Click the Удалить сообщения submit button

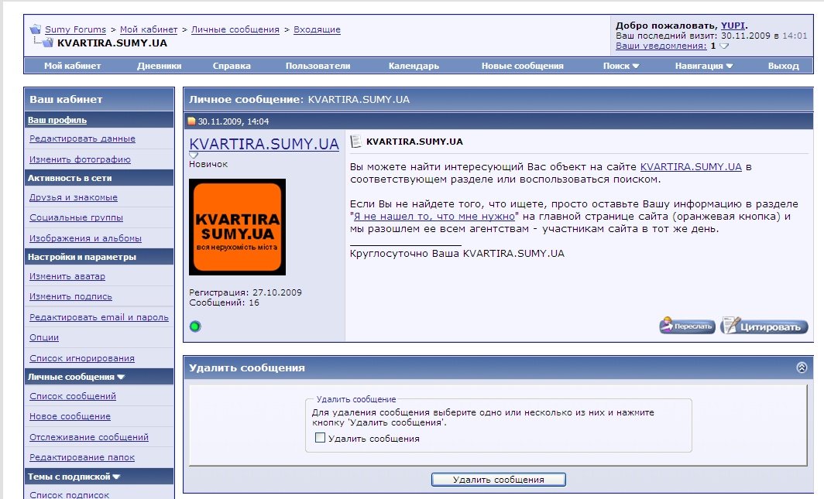click(498, 480)
